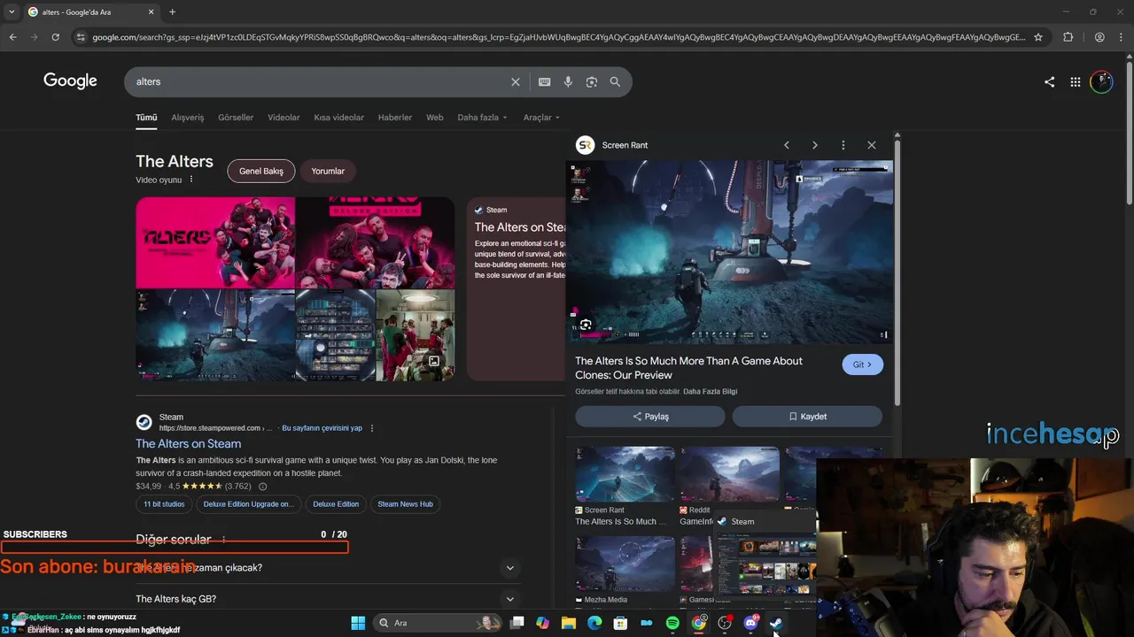Open 'The Alters on Steam' result link
The height and width of the screenshot is (637, 1134).
[188, 444]
